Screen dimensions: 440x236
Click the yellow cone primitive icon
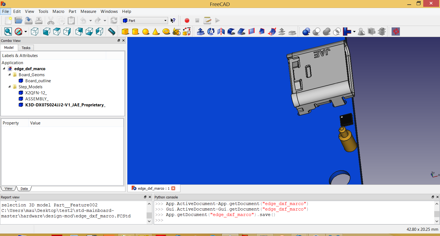(156, 32)
